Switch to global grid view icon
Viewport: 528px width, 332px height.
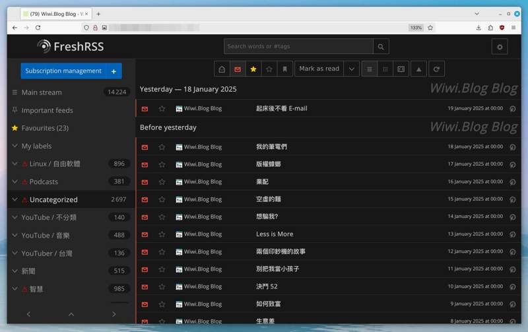tap(385, 69)
